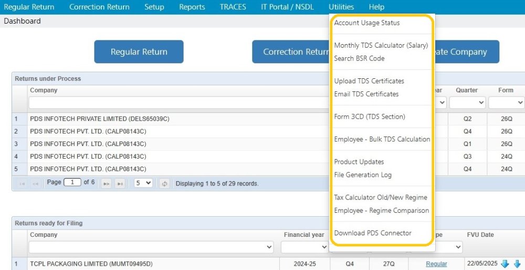This screenshot has height=270, width=525.
Task: Select Account Usage Status from Utilities menu
Action: [x=367, y=23]
